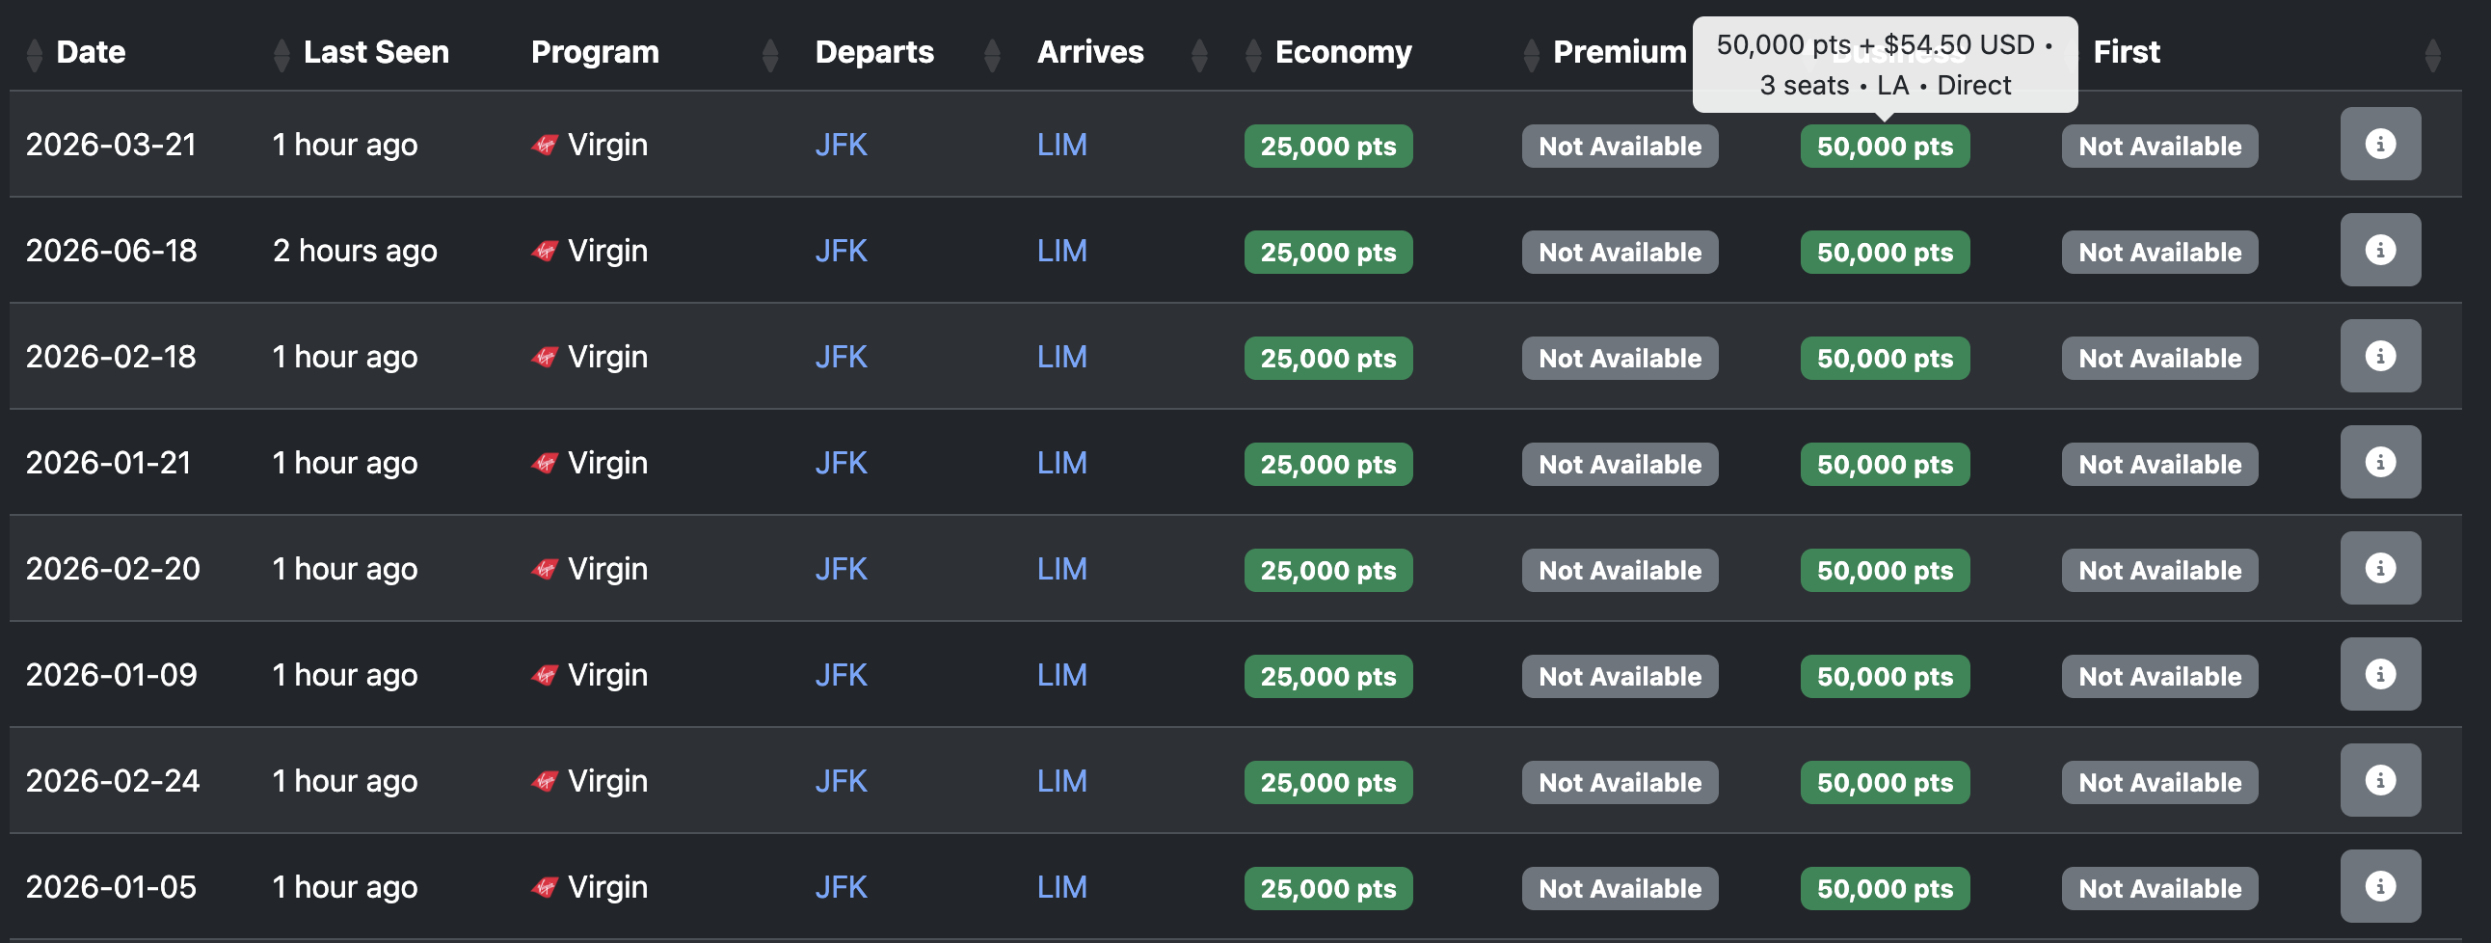
Task: Sort the table by Economy column
Action: coord(1342,52)
